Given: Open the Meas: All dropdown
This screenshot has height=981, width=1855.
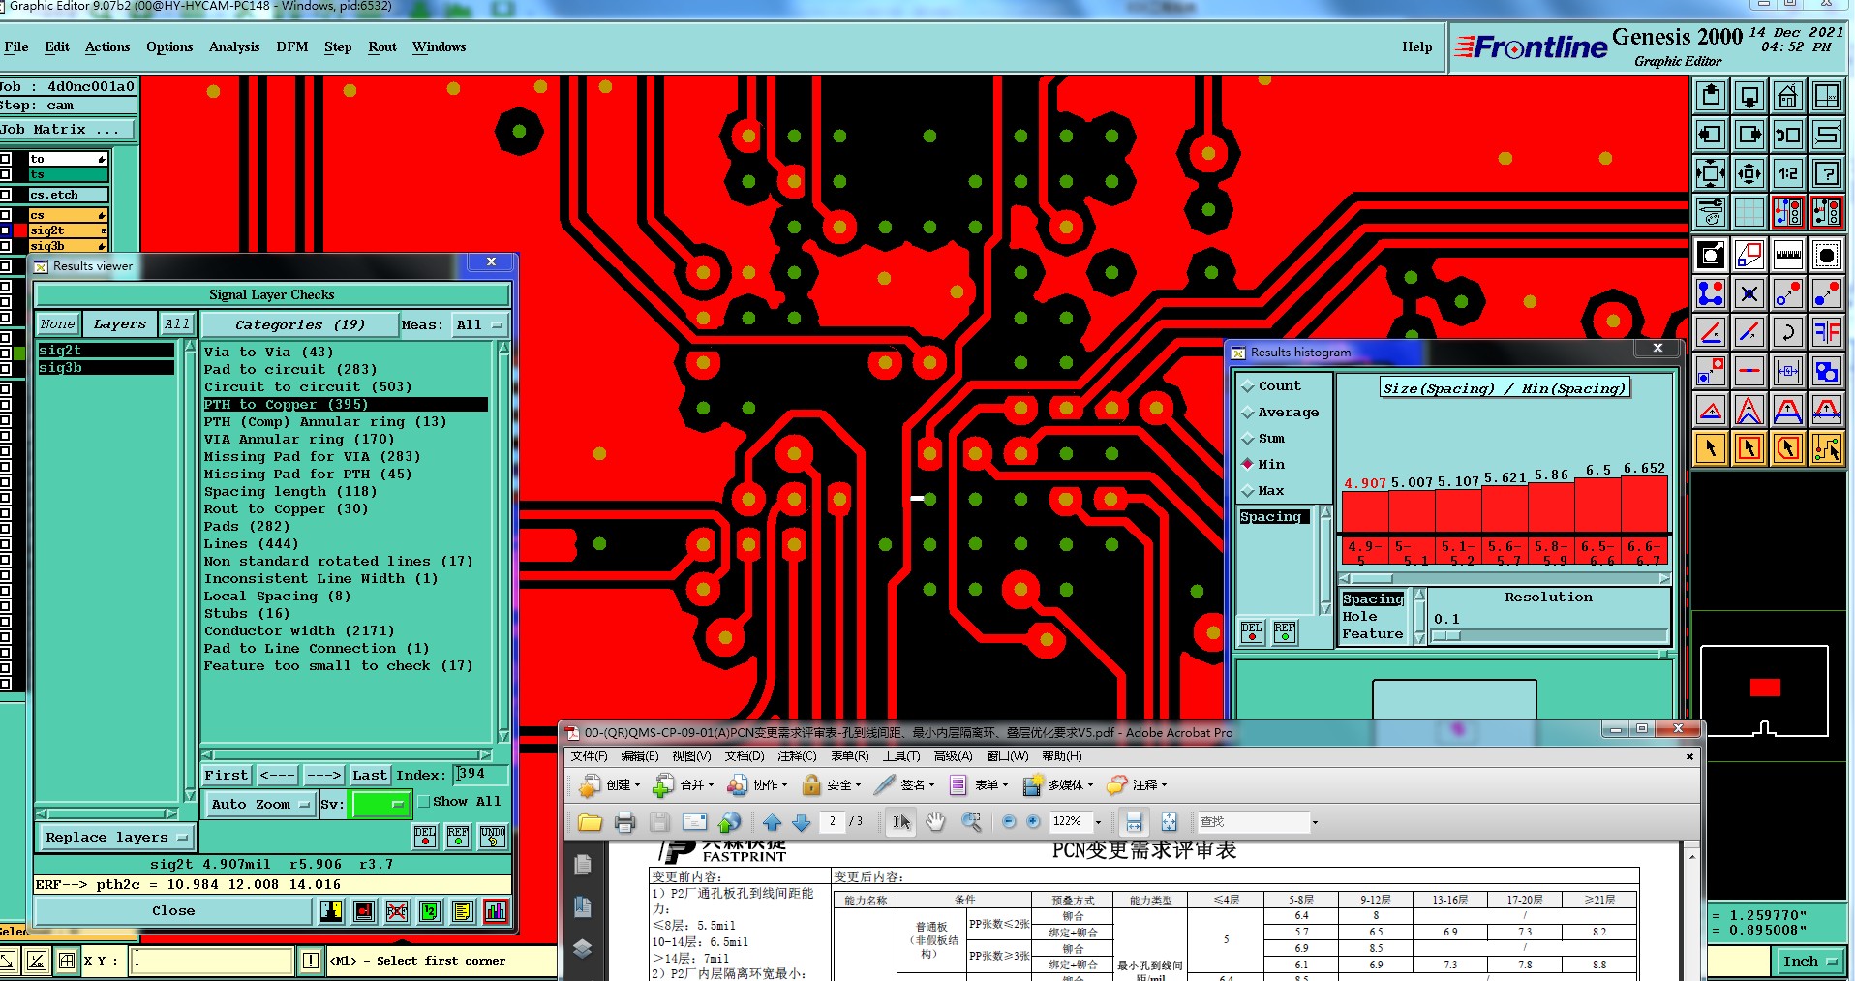Looking at the screenshot, I should [481, 325].
